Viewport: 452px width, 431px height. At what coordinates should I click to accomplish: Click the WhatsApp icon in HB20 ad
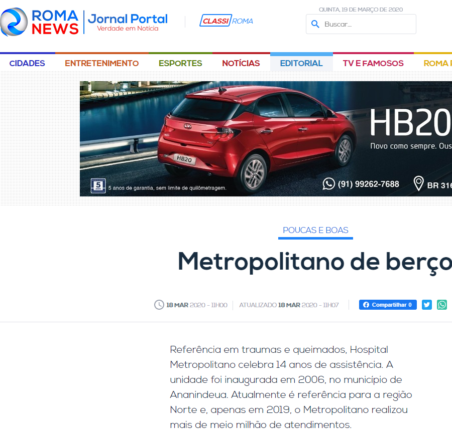click(328, 184)
